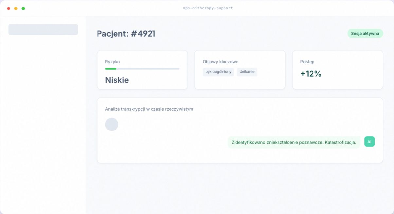Screen dimensions: 394x214
Task: Open the real-time transcription analysis panel
Action: click(240, 130)
